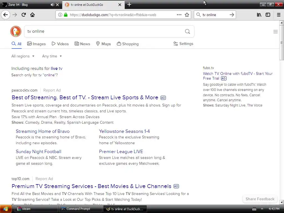The image size is (284, 213).
Task: Click the Windows Start orb
Action: (6, 209)
